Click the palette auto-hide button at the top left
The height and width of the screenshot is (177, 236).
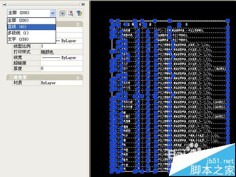4,4
